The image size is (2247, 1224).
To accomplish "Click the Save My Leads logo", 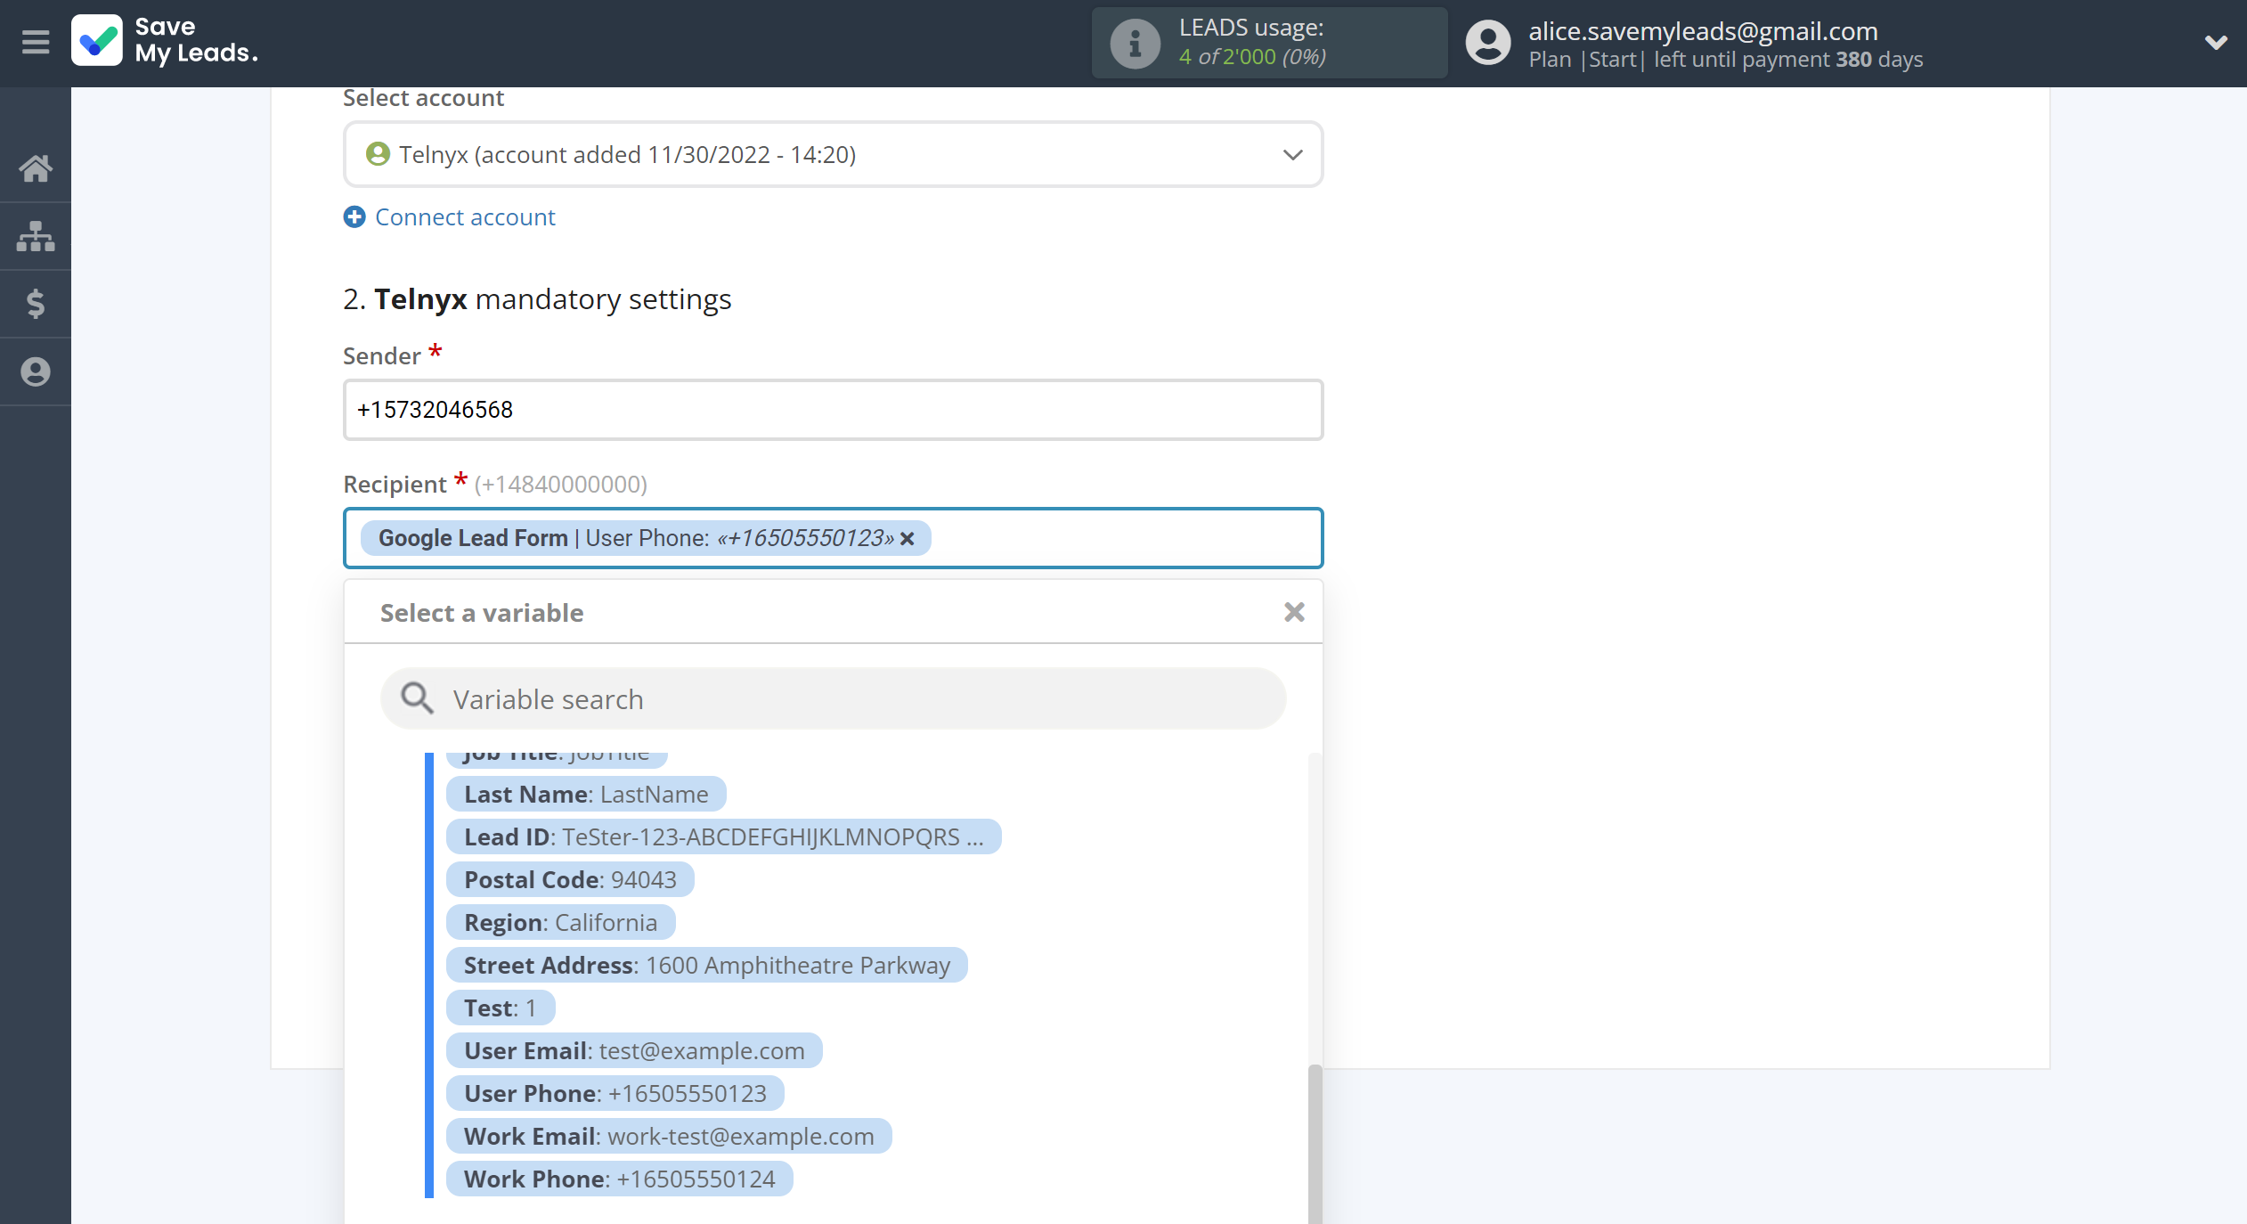I will (165, 41).
